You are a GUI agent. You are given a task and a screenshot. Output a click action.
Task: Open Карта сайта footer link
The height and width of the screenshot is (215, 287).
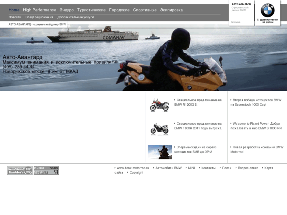(x=269, y=168)
